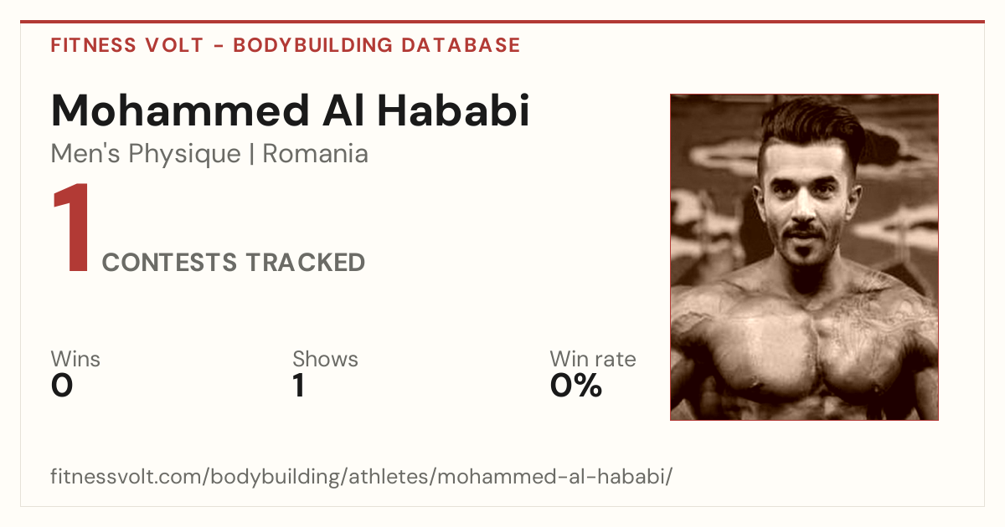The width and height of the screenshot is (1005, 527).
Task: Click the word Tracked beside the count
Action: pos(305,263)
